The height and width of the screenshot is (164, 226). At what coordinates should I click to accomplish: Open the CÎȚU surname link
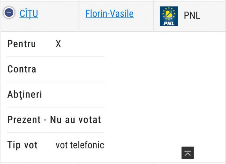coord(29,14)
